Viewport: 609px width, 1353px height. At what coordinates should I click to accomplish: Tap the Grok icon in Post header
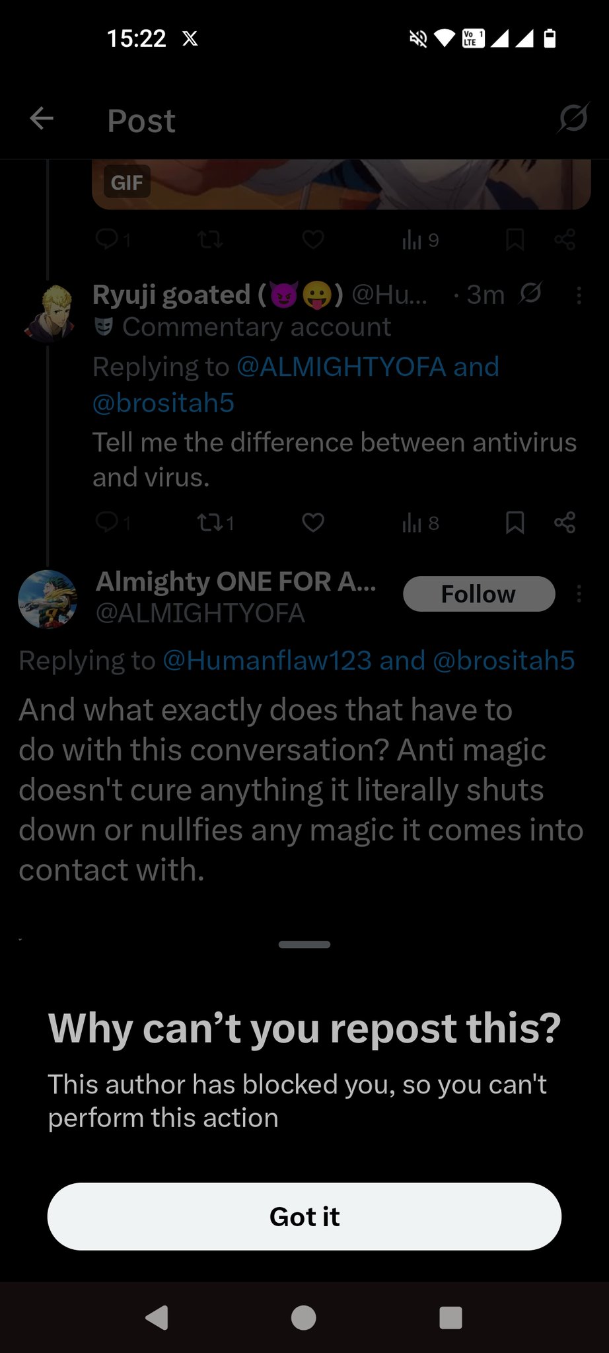(x=572, y=119)
